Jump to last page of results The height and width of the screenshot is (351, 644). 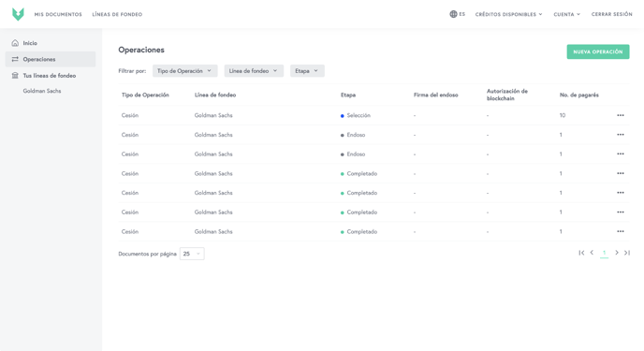point(627,253)
